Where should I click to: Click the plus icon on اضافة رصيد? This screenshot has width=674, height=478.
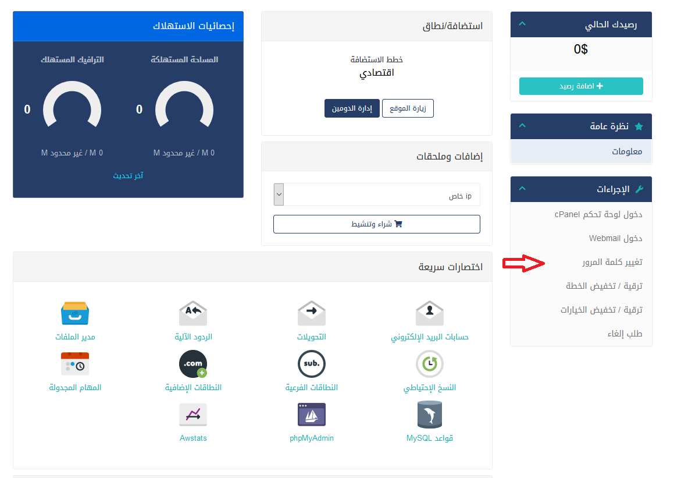[x=600, y=86]
